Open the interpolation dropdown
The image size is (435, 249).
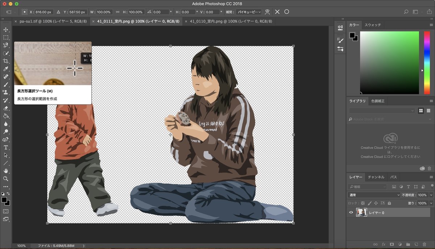pos(249,12)
